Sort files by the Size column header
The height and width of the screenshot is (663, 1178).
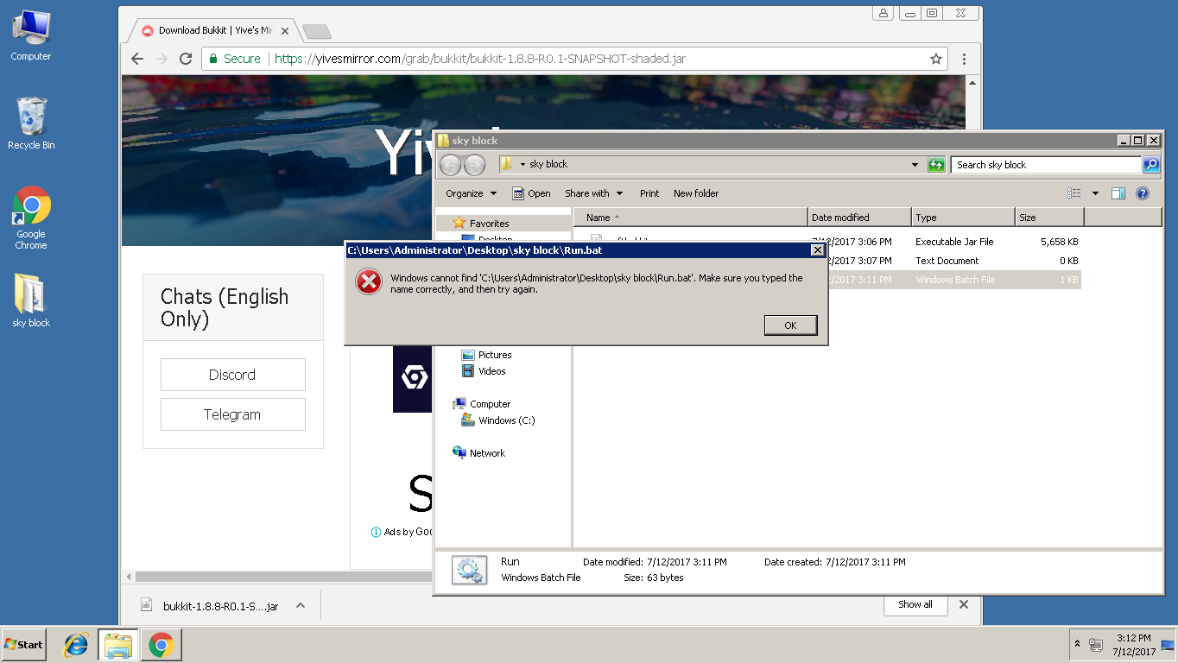(1049, 218)
